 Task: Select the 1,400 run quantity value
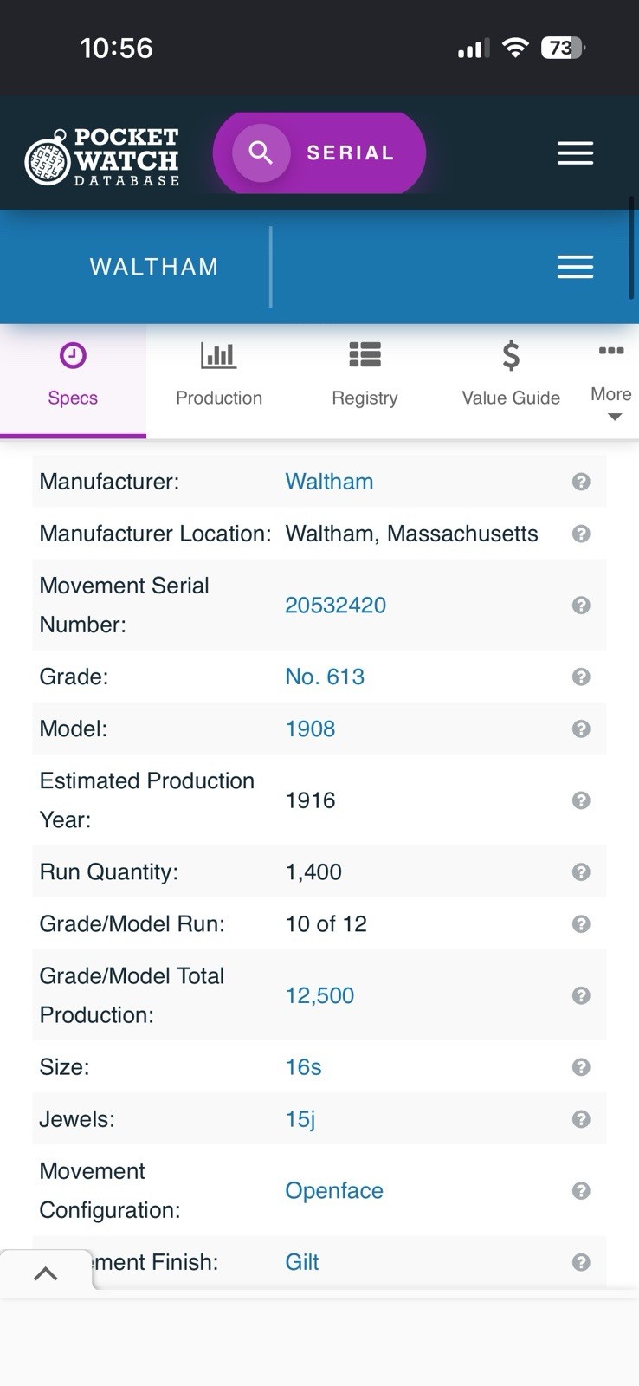(x=313, y=871)
